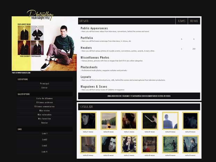The image size is (216, 162).
Task: Open first-row thumbnail labeled vista 1 veces, curly hair
Action: (129, 121)
